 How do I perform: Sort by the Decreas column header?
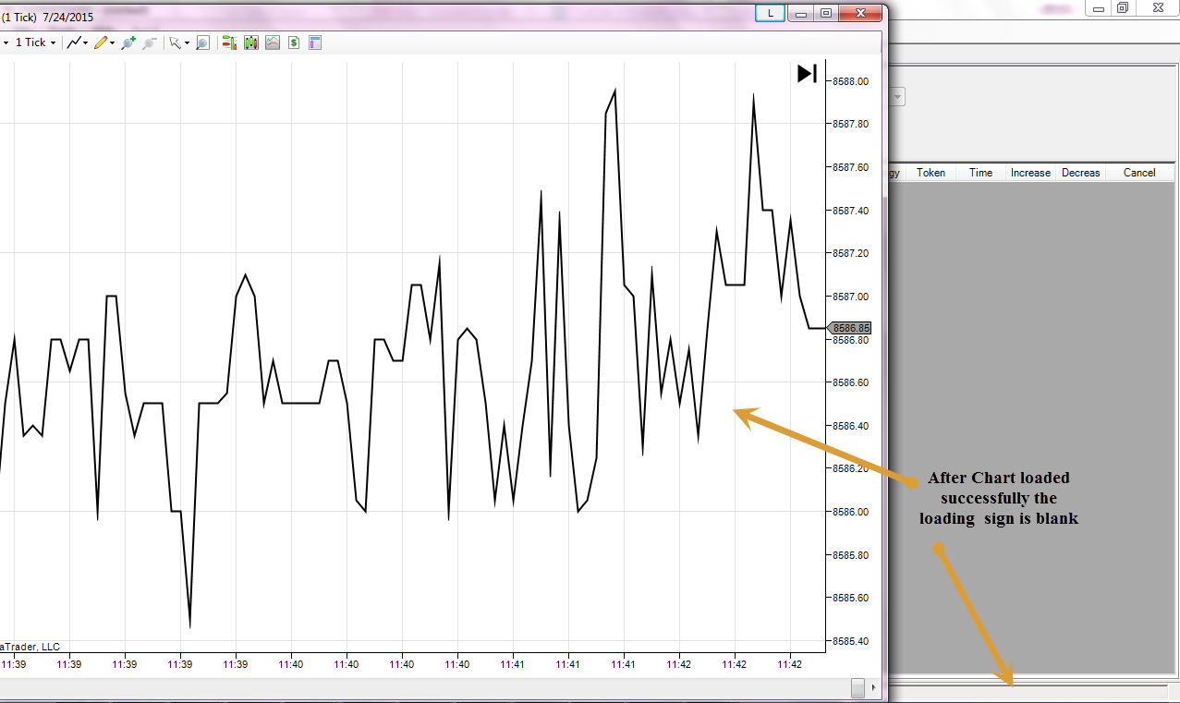point(1080,173)
